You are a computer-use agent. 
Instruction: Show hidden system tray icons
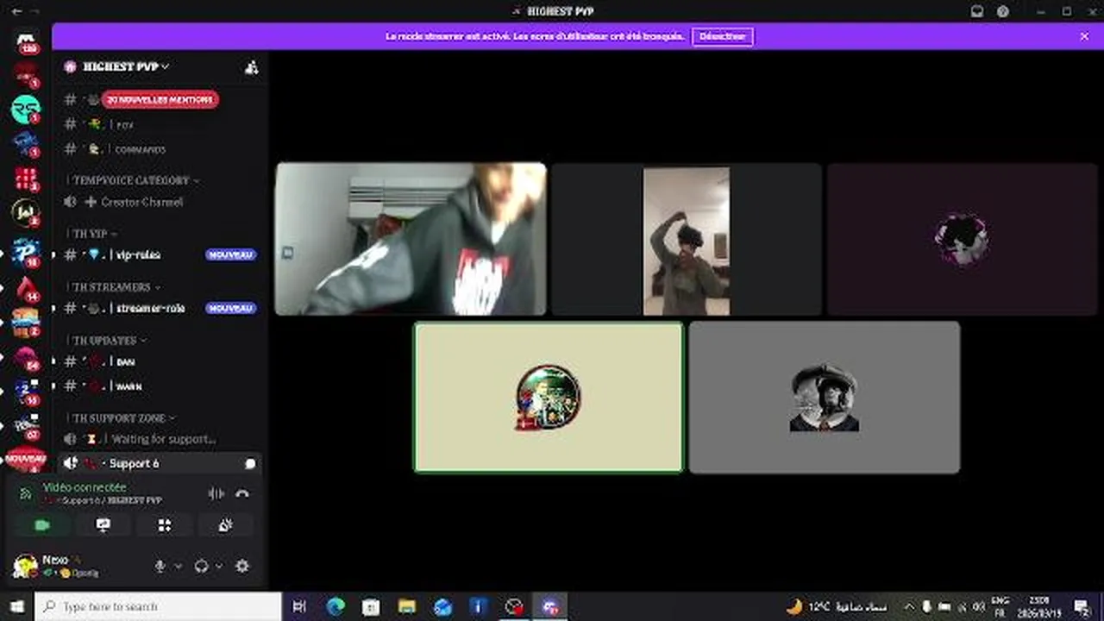[x=910, y=606]
